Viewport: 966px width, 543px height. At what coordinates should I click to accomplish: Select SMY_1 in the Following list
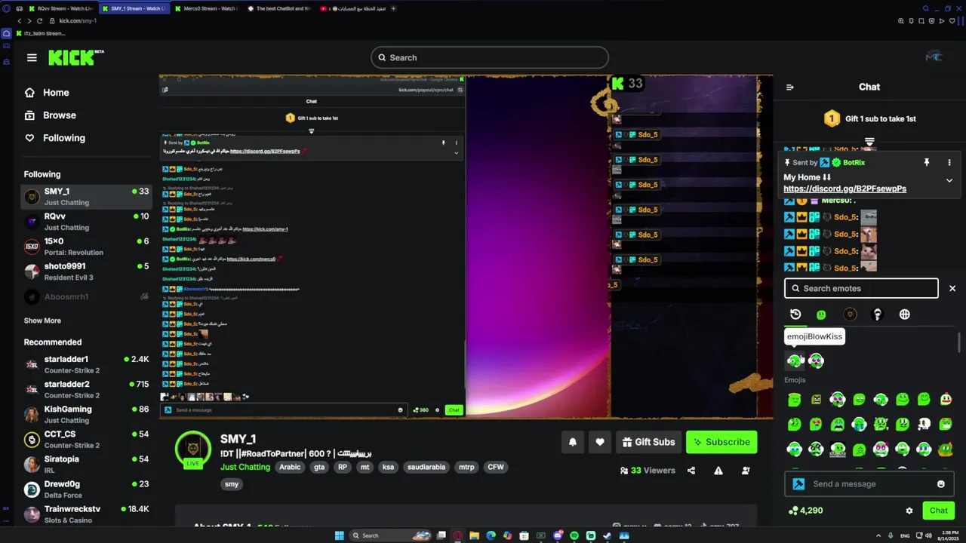coord(86,197)
